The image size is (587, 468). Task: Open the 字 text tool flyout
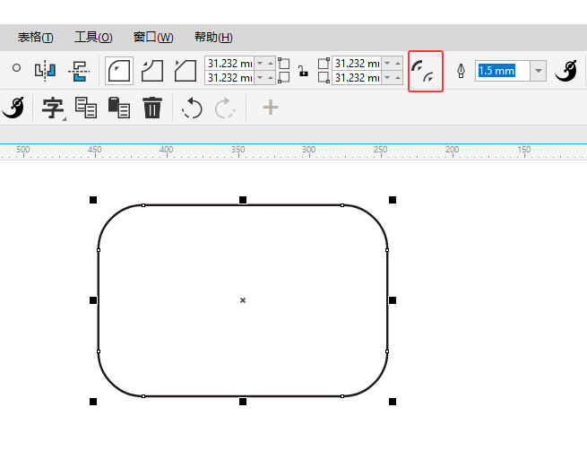click(53, 108)
